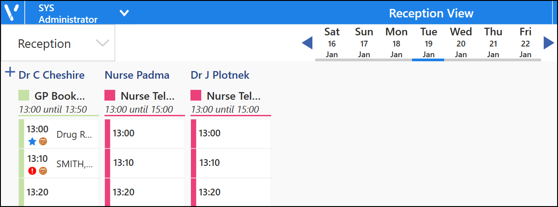This screenshot has width=558, height=207.
Task: Click orange calendar icon in 13:00 slot
Action: click(x=43, y=142)
